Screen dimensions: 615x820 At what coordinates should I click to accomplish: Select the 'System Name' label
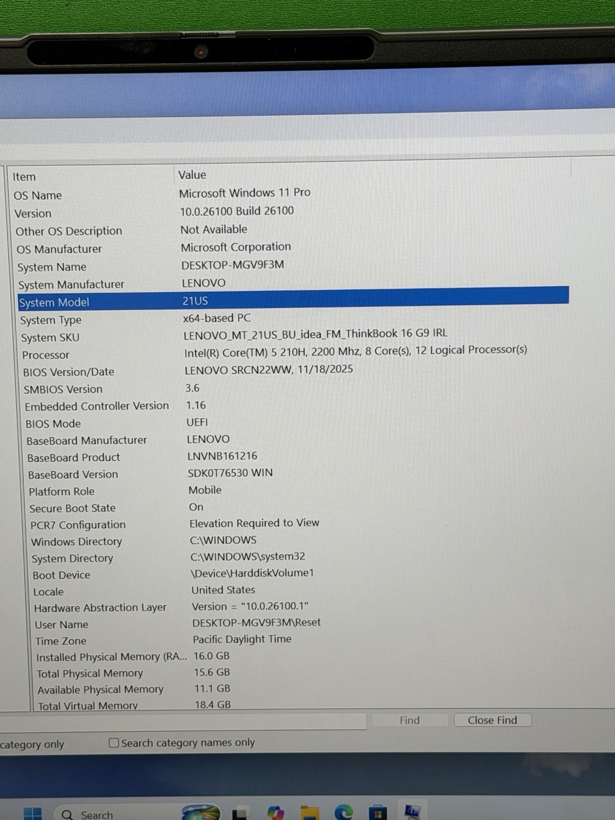pos(52,267)
